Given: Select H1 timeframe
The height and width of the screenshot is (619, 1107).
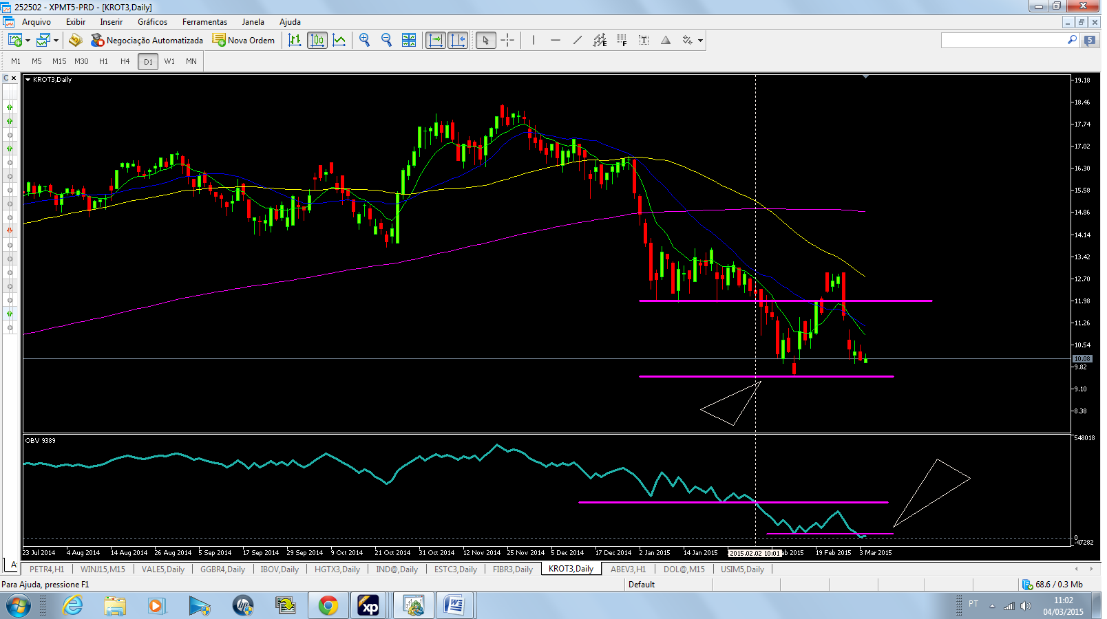Looking at the screenshot, I should point(103,61).
